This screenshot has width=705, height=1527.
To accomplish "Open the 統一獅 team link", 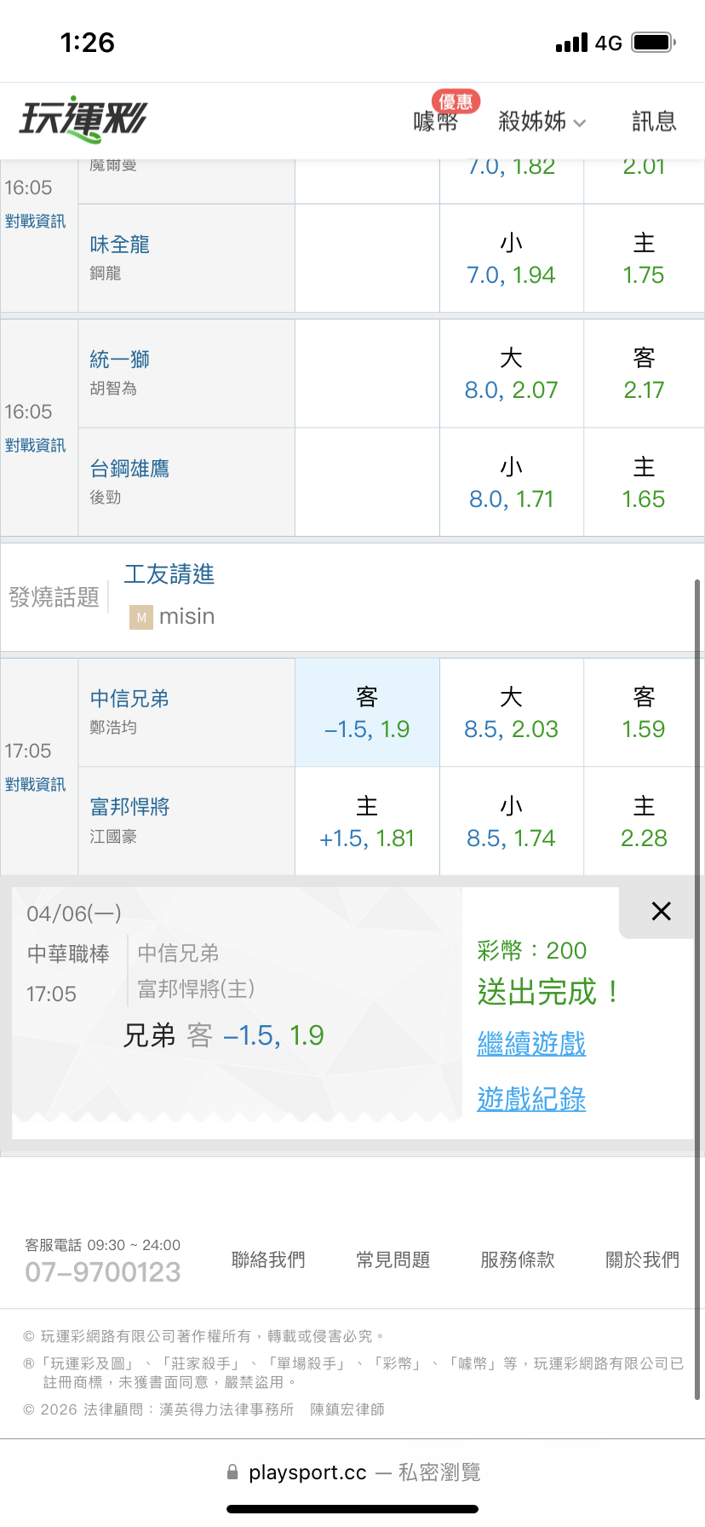I will tap(120, 360).
